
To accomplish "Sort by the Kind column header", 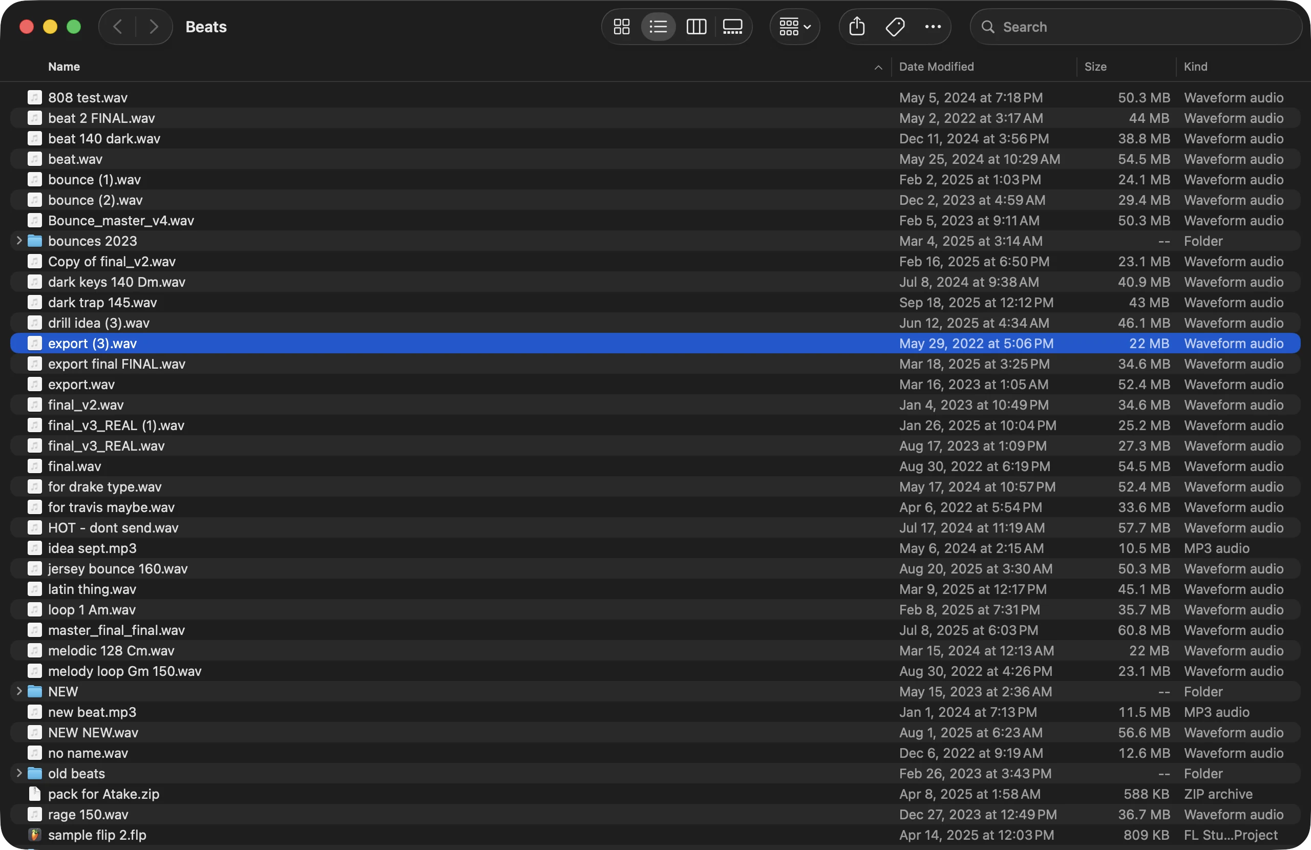I will point(1195,67).
